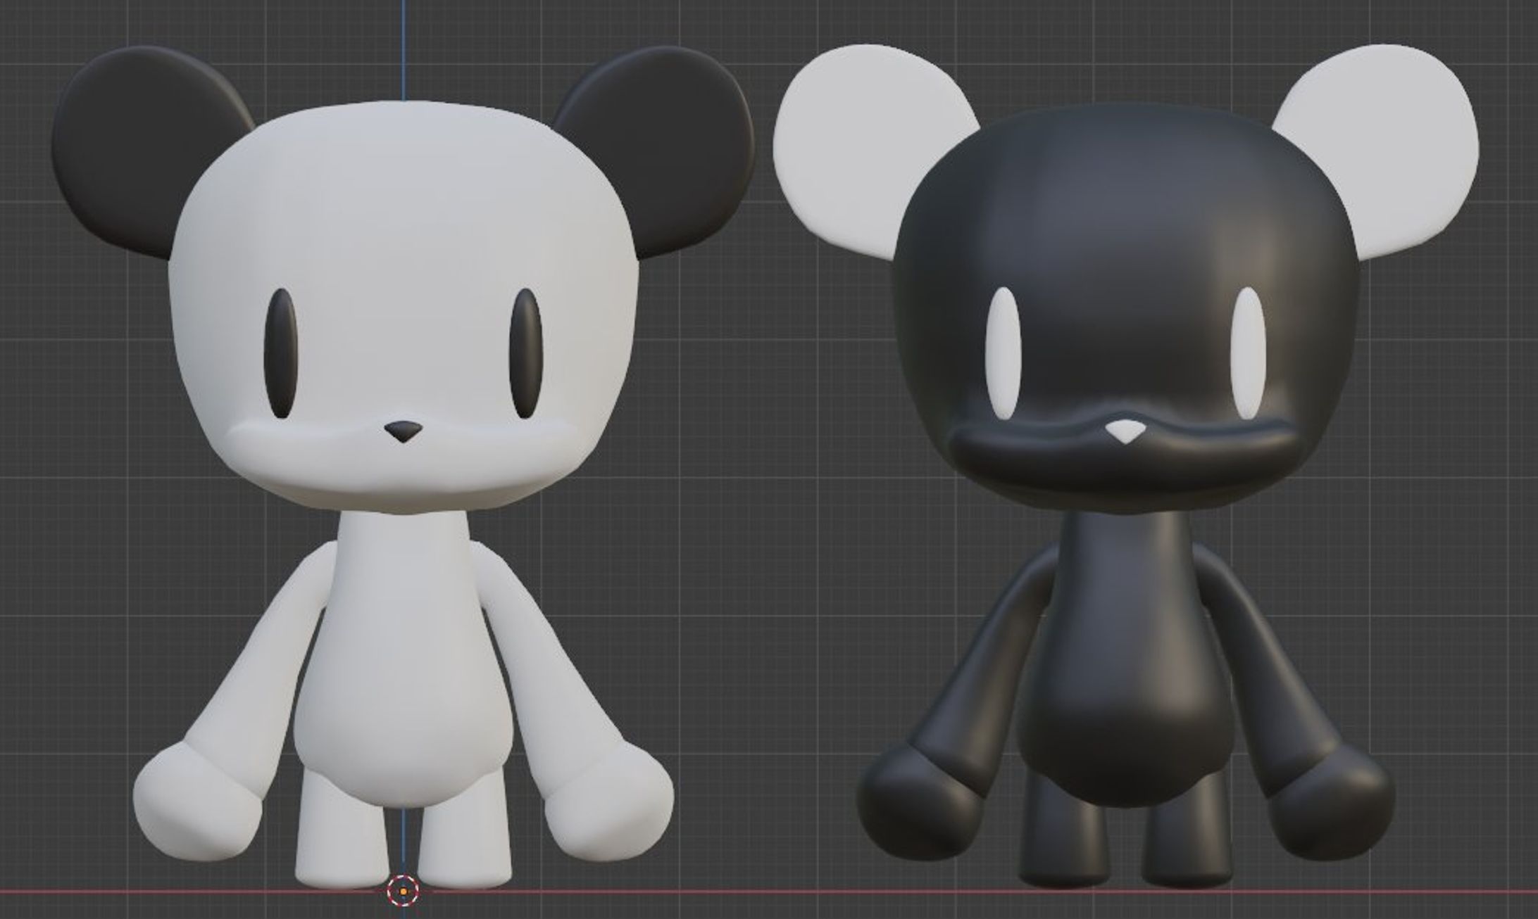Click the white bear's black nose
The image size is (1538, 919).
click(404, 431)
